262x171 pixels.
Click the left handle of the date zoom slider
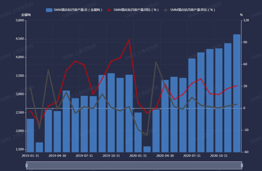tap(26, 166)
